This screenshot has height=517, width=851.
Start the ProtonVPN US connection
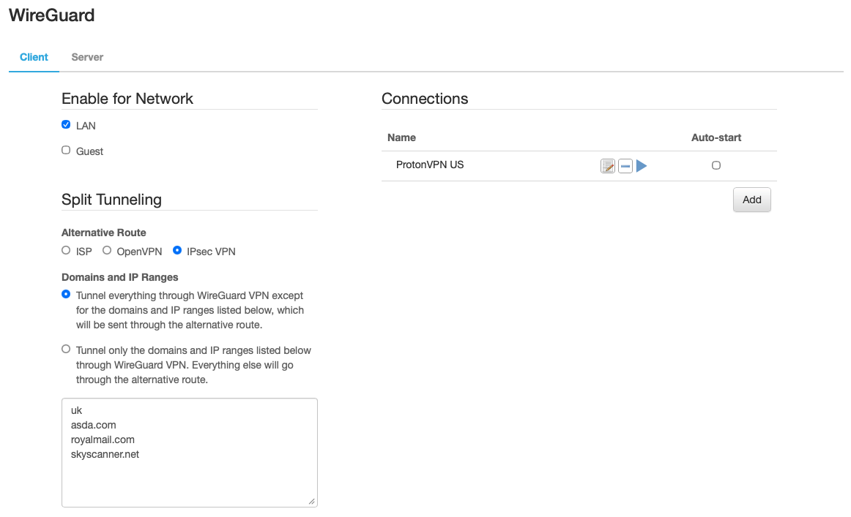coord(642,166)
